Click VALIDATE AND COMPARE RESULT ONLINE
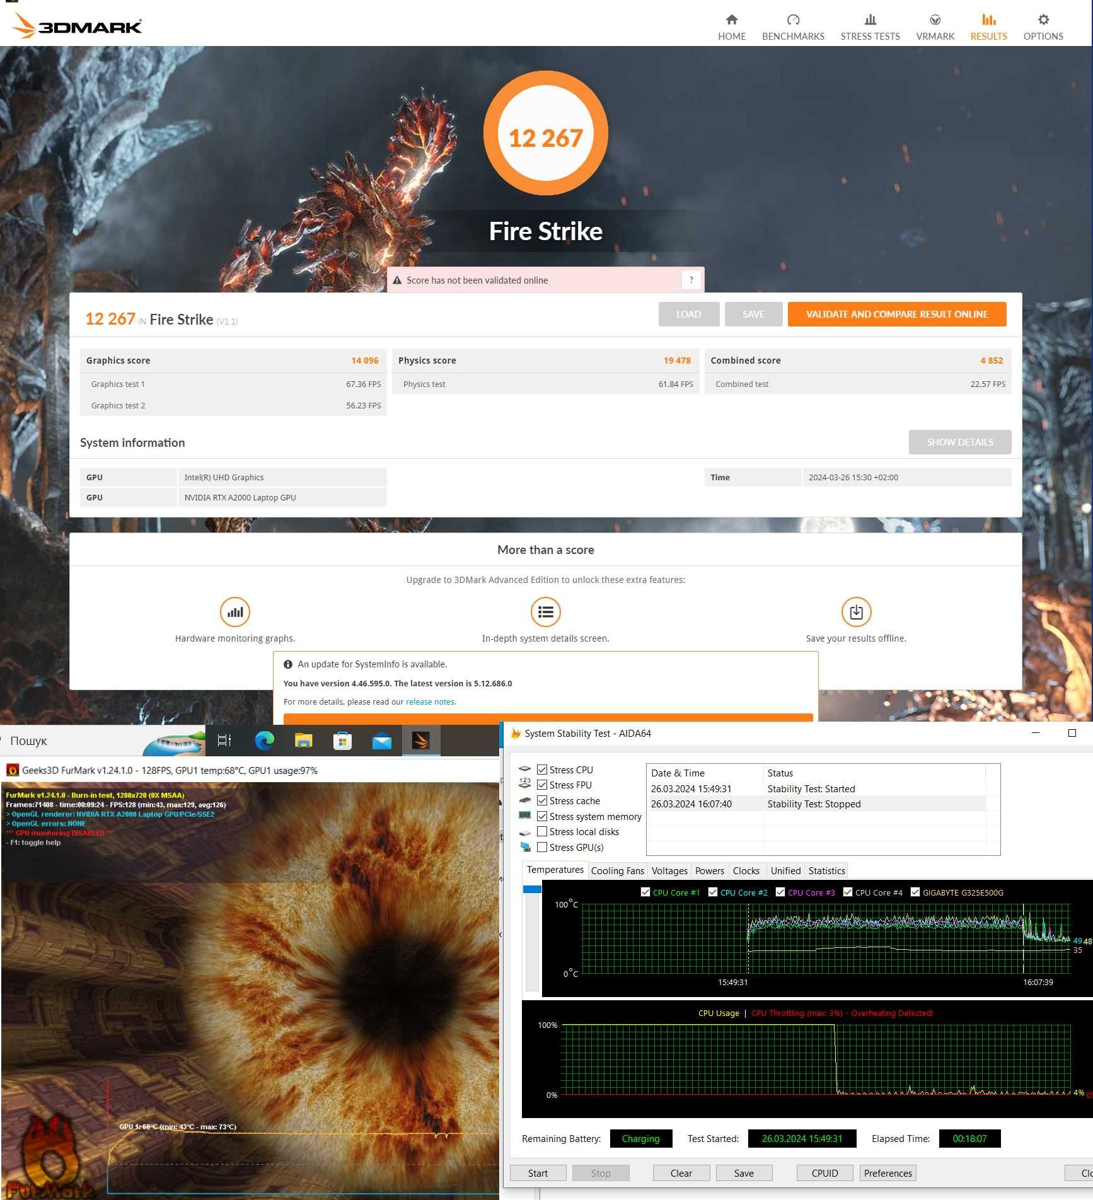The width and height of the screenshot is (1093, 1200). tap(896, 314)
